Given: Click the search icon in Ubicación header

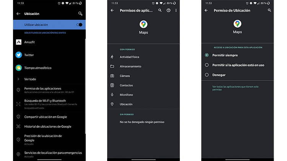Looking at the screenshot, I should 80,13.
